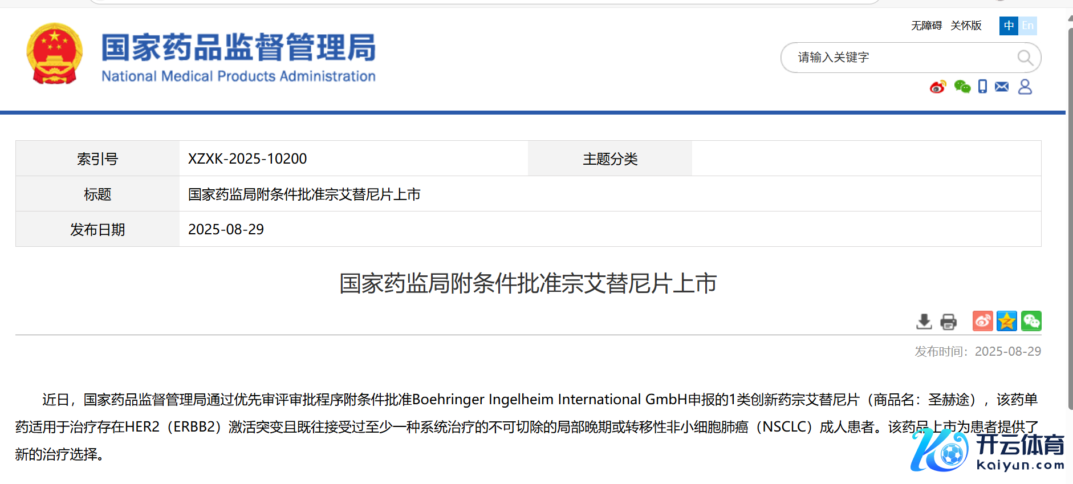
Task: Click the search magnifier icon
Action: [x=1025, y=58]
